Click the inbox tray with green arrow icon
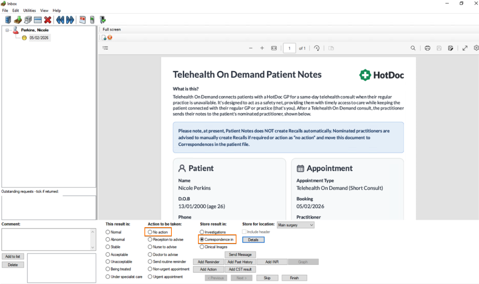 pyautogui.click(x=18, y=20)
